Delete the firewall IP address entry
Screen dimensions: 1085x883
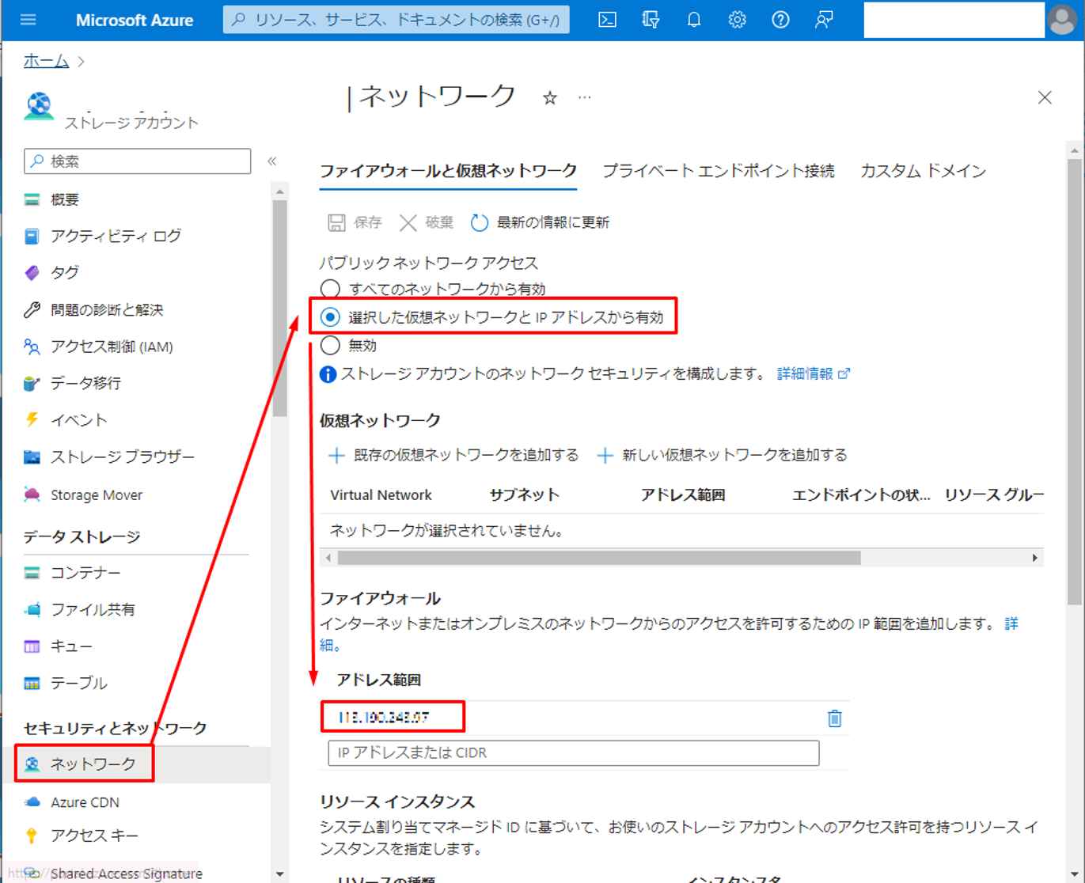(x=834, y=718)
